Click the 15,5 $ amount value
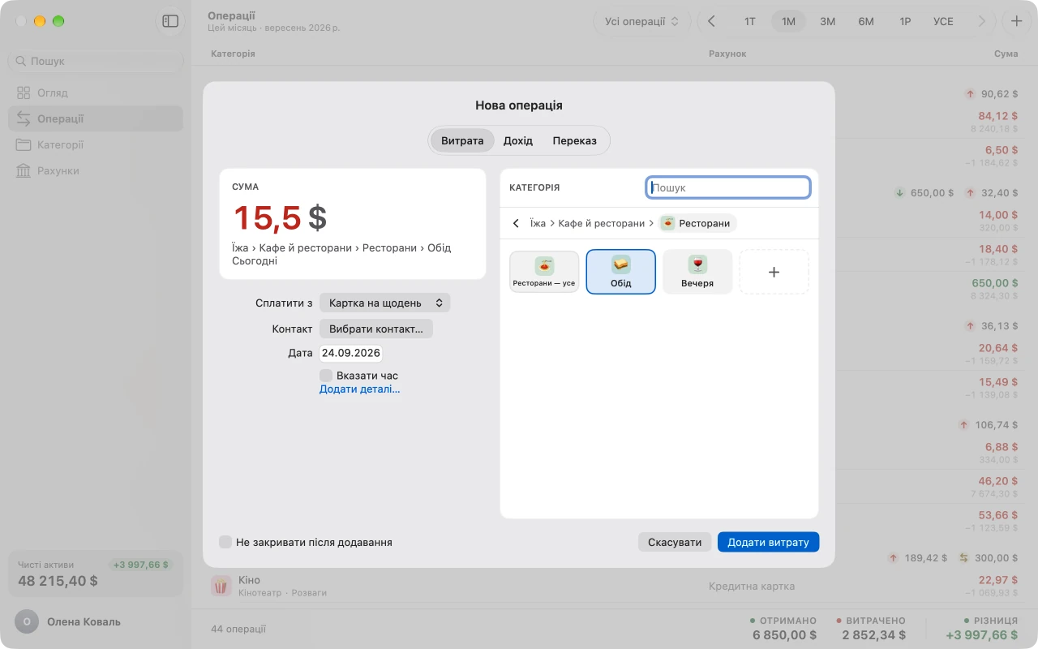The image size is (1038, 649). tap(280, 218)
